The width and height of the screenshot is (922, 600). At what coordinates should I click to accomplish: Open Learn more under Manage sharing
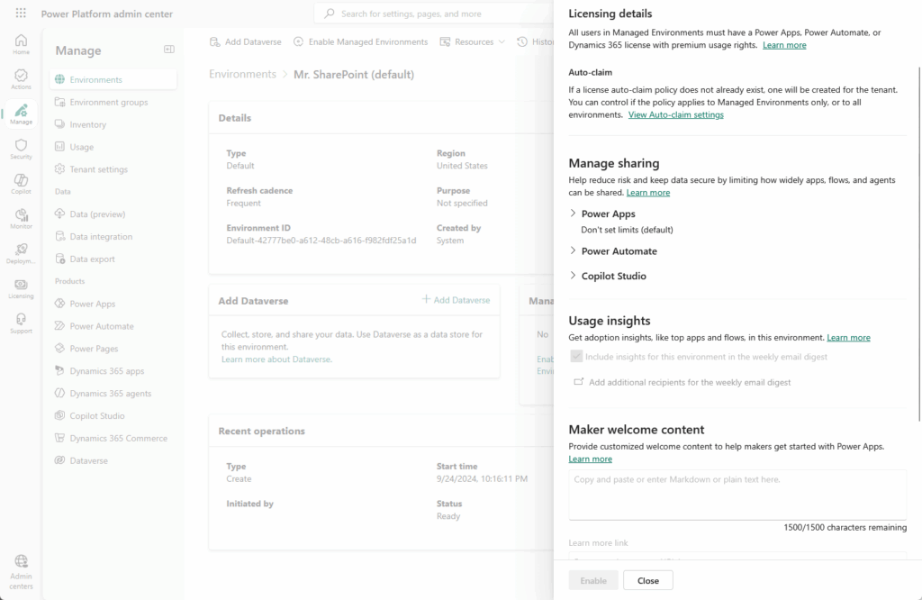(648, 193)
